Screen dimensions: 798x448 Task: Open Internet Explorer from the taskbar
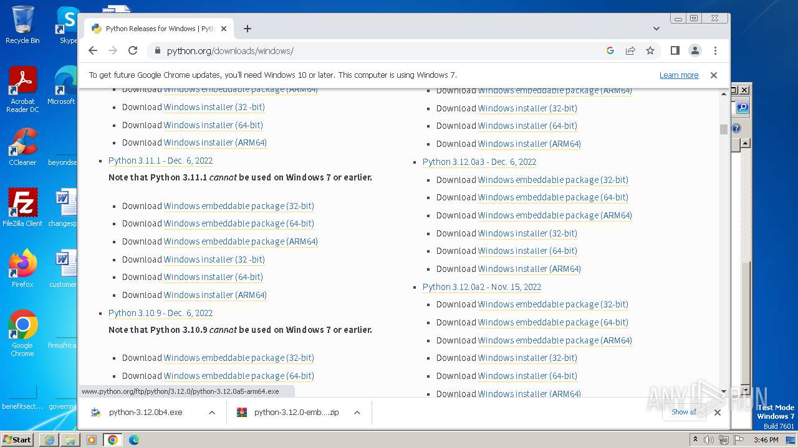coord(49,440)
